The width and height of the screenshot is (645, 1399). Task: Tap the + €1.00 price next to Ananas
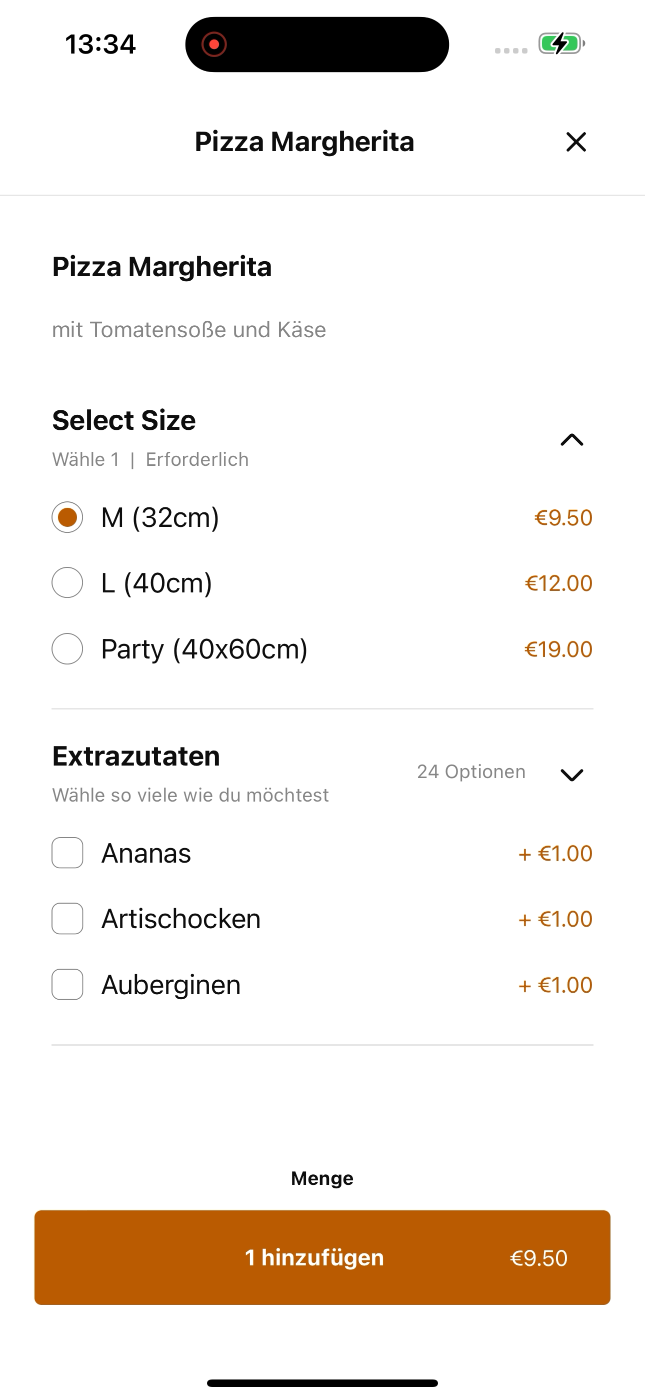coord(555,853)
